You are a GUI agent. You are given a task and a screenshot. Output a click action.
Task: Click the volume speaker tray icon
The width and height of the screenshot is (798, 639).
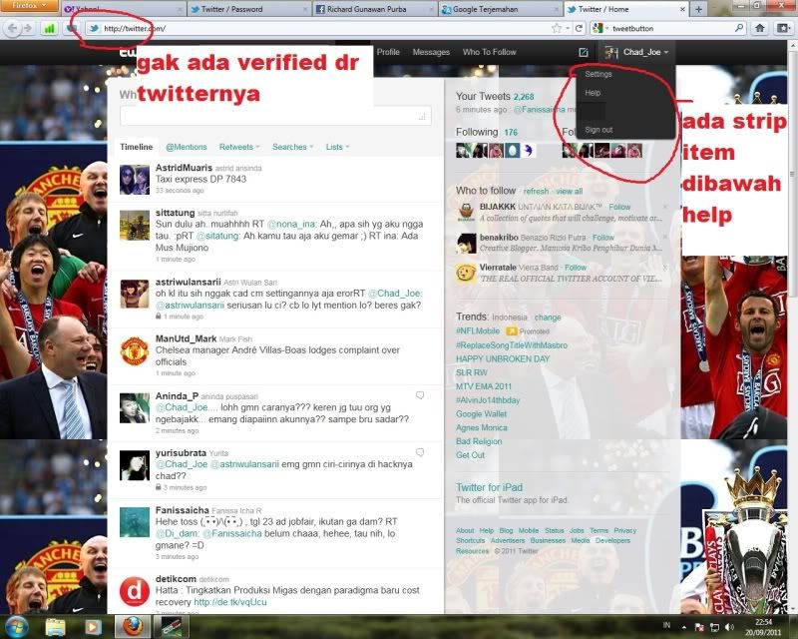point(729,627)
